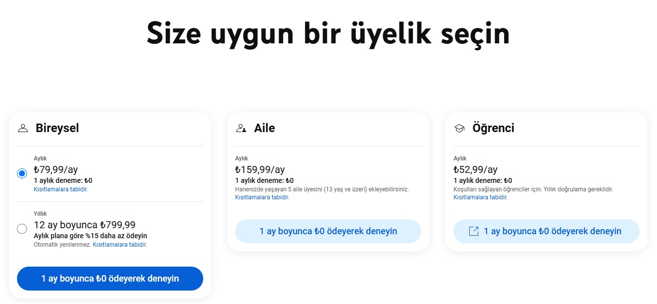Select the Aylık ₺79,99/ay radio button

pyautogui.click(x=22, y=173)
